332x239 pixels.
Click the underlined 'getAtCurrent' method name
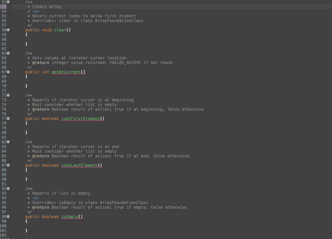(x=66, y=72)
